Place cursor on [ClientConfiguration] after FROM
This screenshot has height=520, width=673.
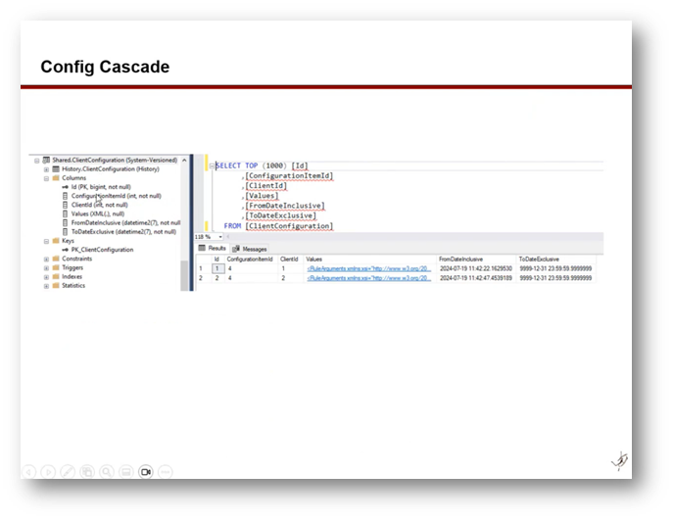point(289,226)
